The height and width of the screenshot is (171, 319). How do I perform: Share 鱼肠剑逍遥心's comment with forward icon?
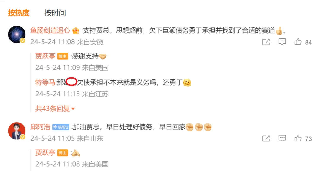click(x=266, y=42)
